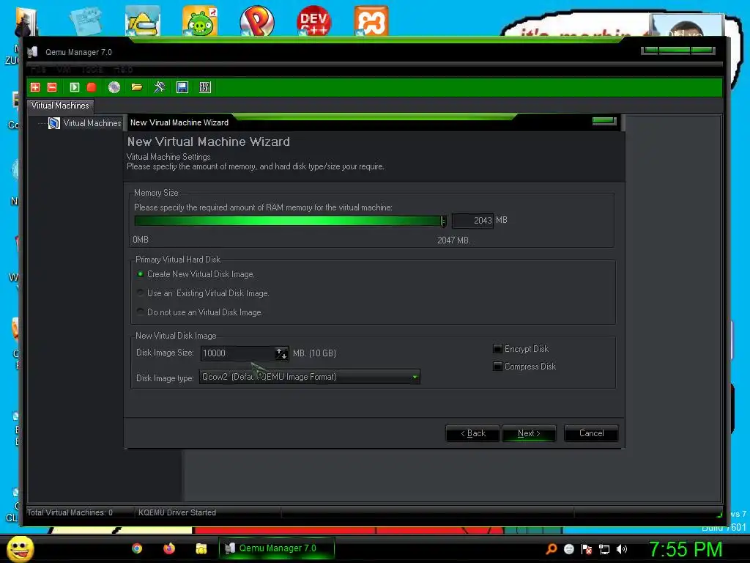Click the Back button in wizard

(472, 433)
